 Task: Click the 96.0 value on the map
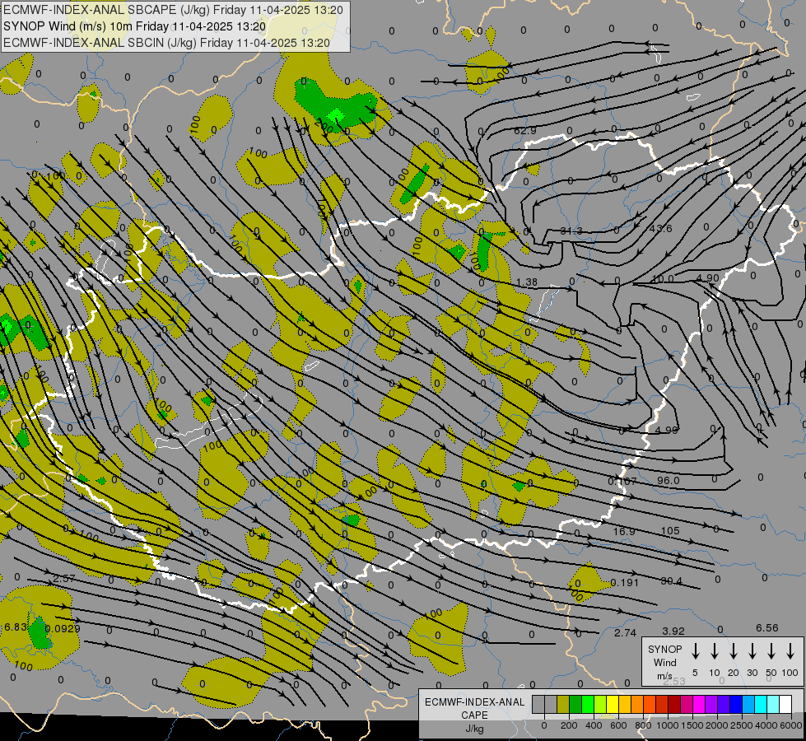pyautogui.click(x=669, y=480)
